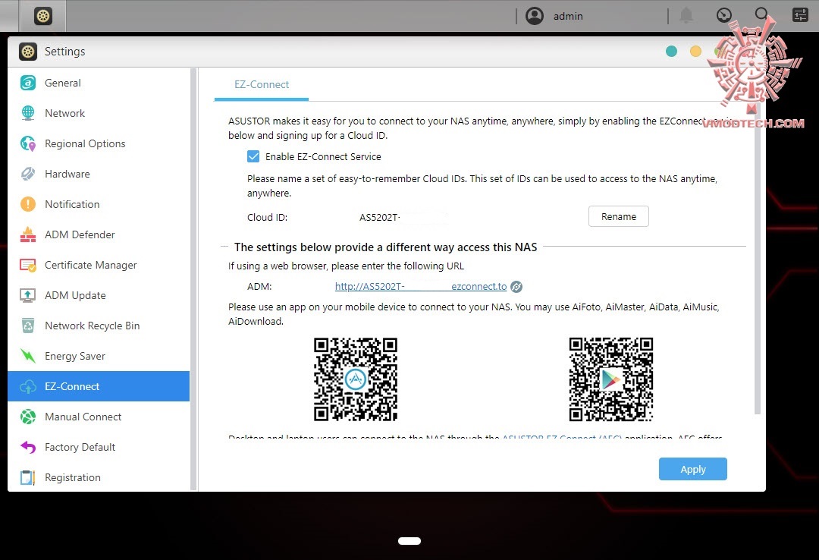Open the Manual Connect icon
819x560 pixels.
coord(28,417)
